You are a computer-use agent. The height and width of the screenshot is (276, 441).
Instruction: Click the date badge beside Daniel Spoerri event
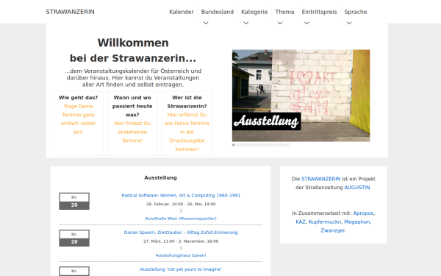click(74, 238)
